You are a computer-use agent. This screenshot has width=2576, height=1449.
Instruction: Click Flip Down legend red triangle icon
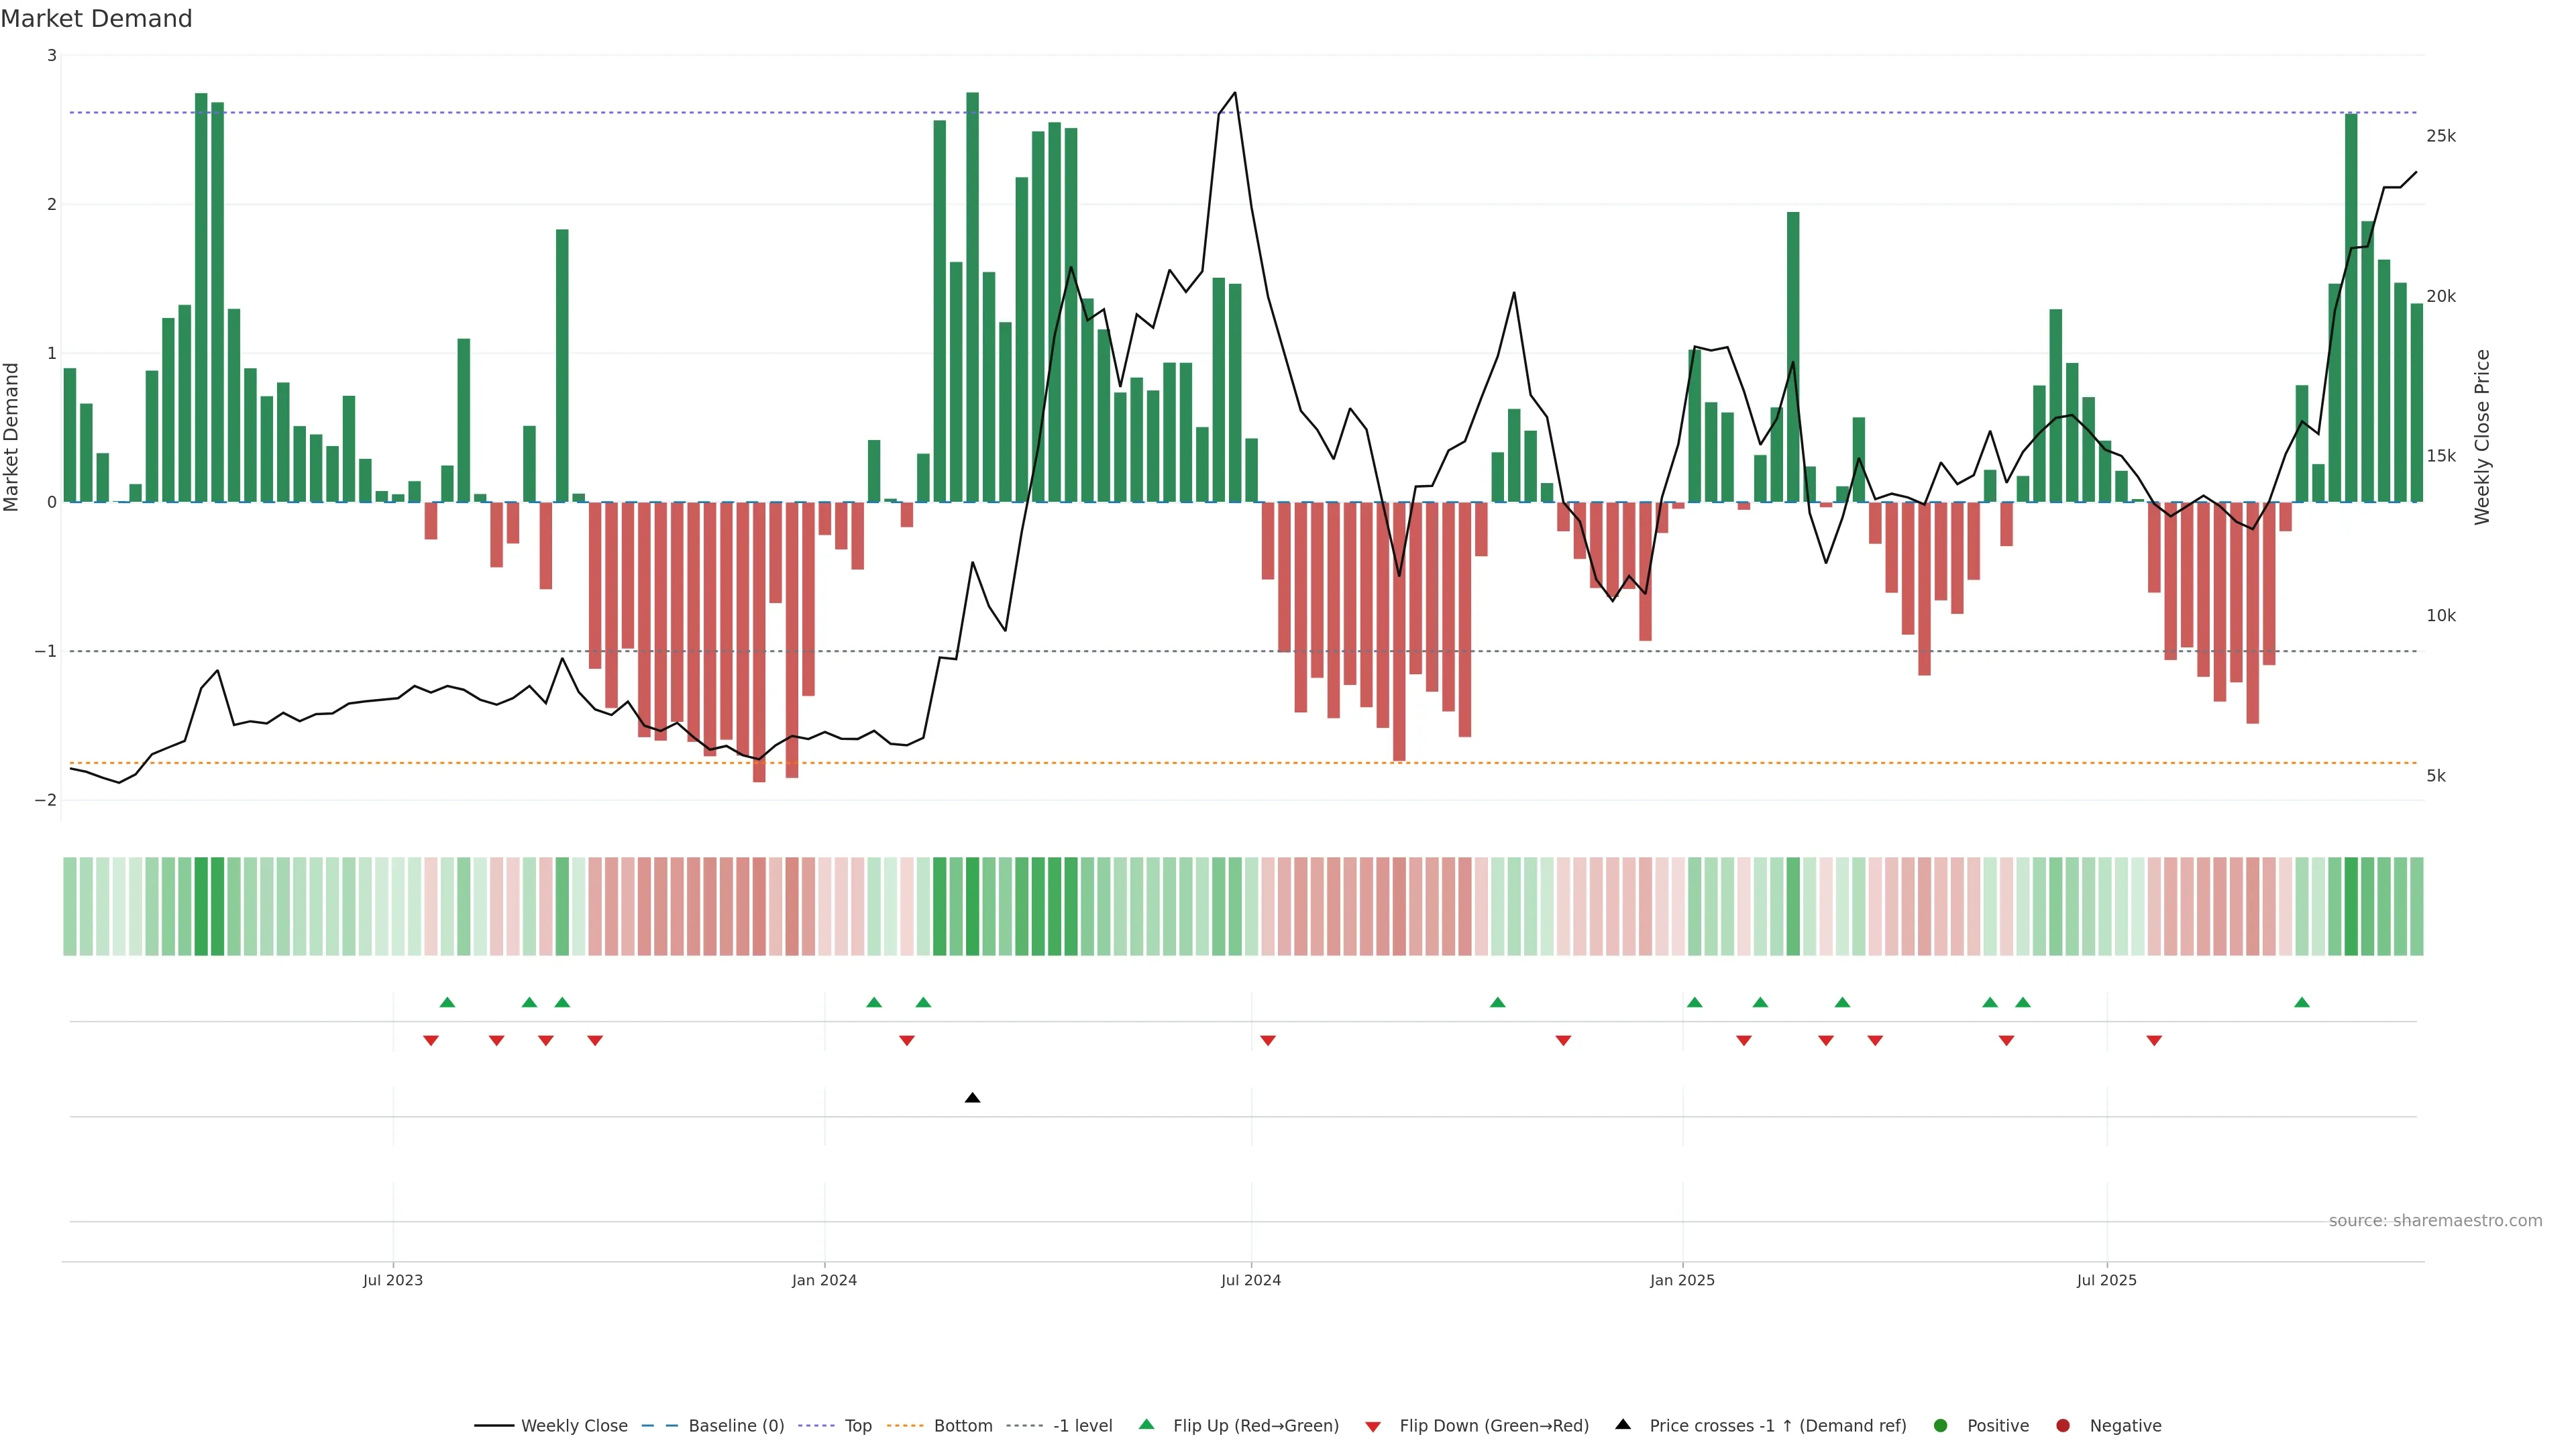[1373, 1426]
